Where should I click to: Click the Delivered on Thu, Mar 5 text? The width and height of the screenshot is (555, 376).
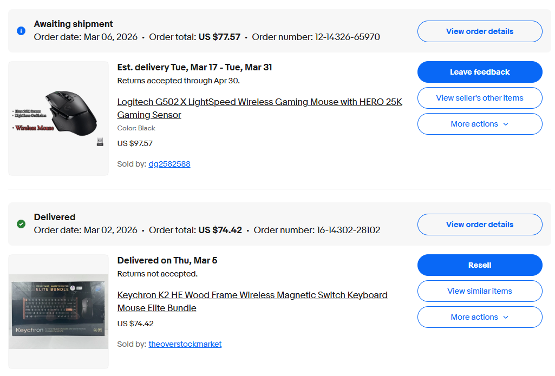point(167,260)
